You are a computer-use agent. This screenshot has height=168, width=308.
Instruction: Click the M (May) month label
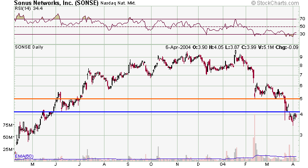pos(33,164)
